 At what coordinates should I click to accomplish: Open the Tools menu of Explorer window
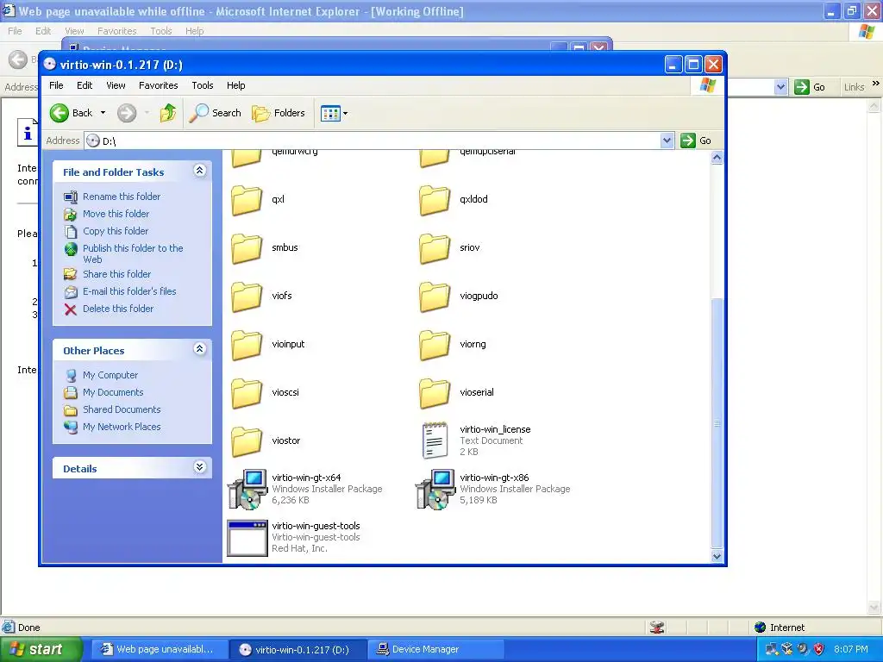[x=202, y=85]
